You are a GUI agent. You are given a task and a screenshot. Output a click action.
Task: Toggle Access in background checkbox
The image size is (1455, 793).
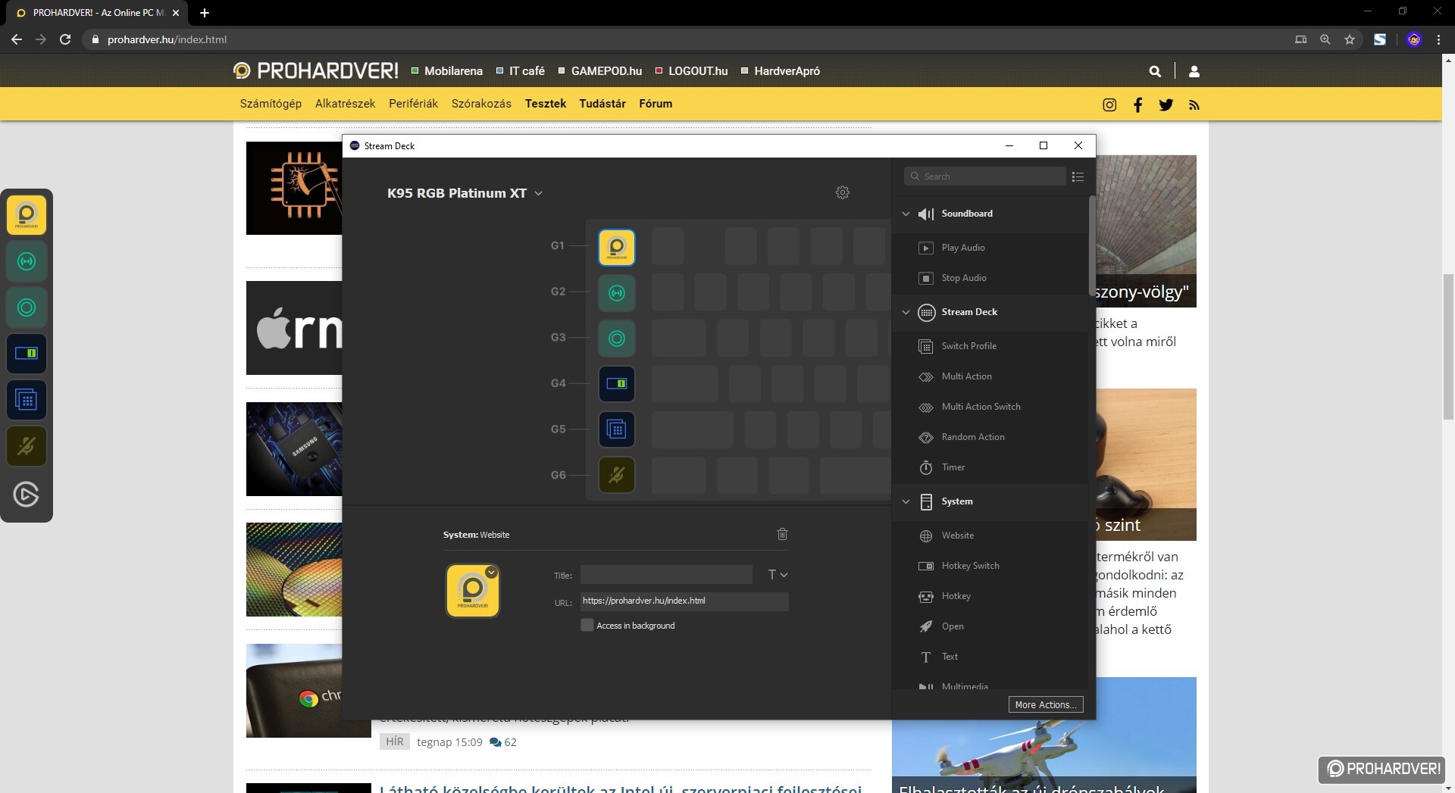coord(587,625)
